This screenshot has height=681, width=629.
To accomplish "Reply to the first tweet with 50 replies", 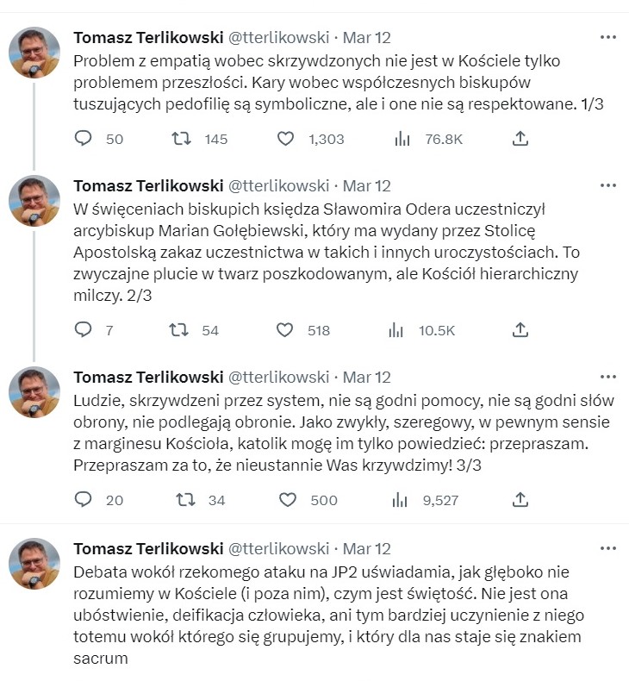I will pyautogui.click(x=84, y=139).
